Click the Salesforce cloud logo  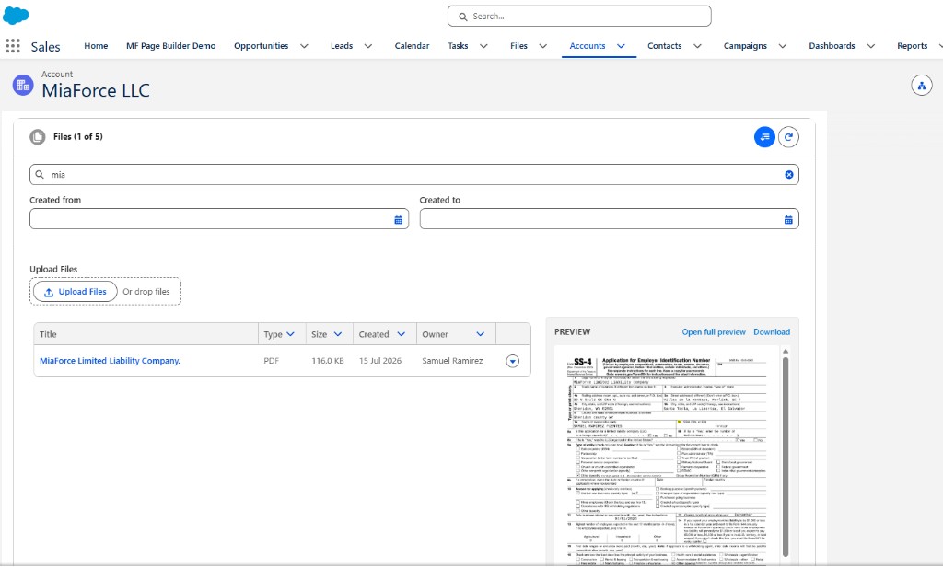16,15
